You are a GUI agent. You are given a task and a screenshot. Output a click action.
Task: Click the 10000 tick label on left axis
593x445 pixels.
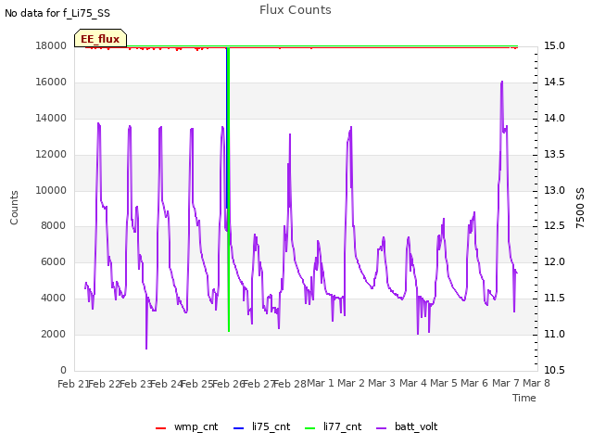coord(51,190)
